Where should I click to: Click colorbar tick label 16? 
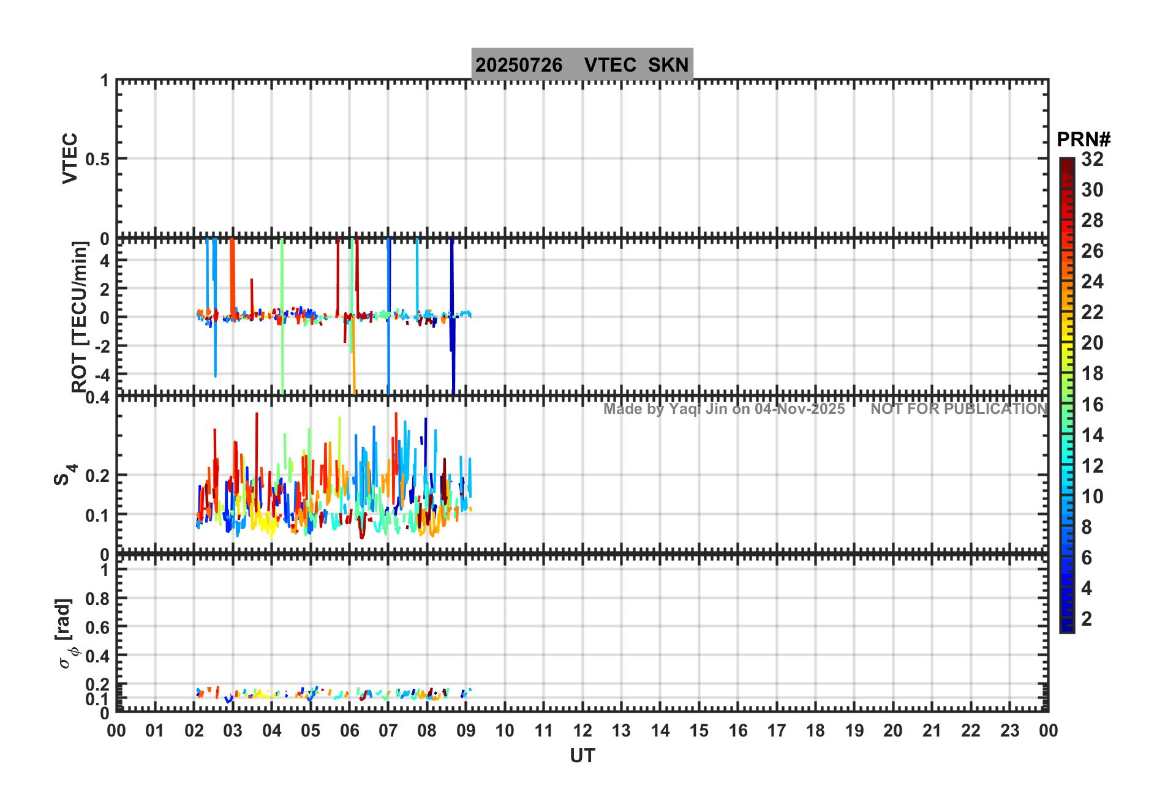click(1092, 405)
